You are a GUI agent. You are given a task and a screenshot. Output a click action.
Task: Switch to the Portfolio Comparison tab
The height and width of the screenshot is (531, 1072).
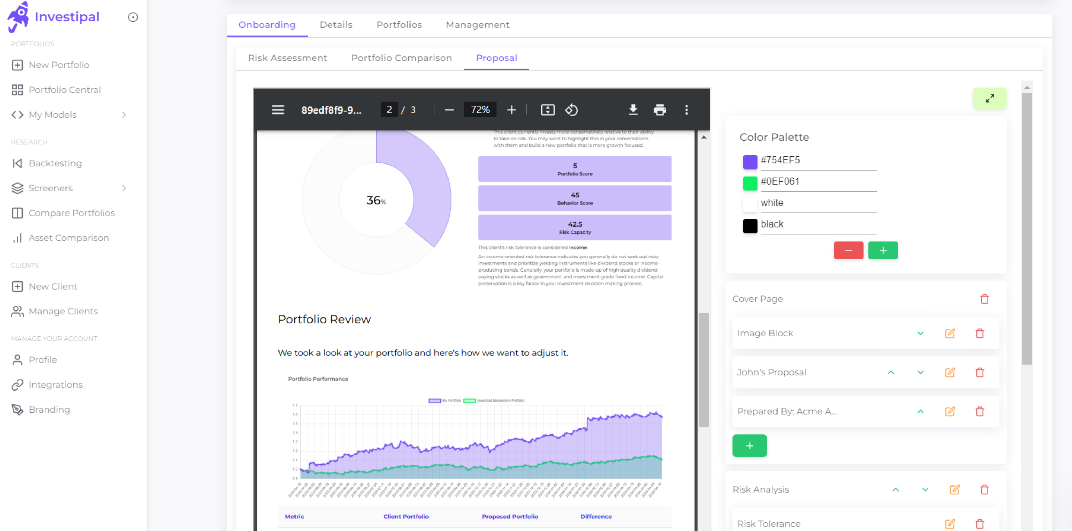tap(401, 58)
